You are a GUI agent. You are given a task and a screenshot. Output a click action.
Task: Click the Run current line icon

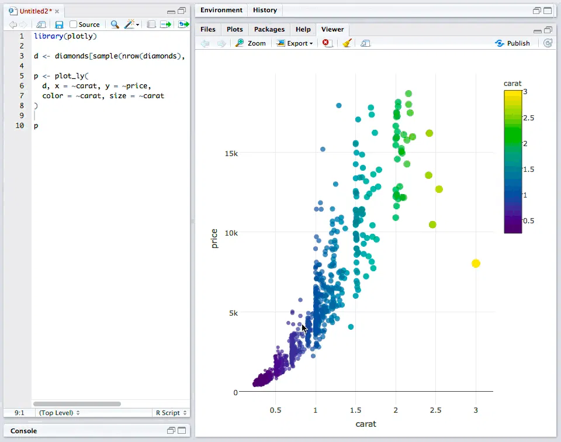tap(166, 25)
